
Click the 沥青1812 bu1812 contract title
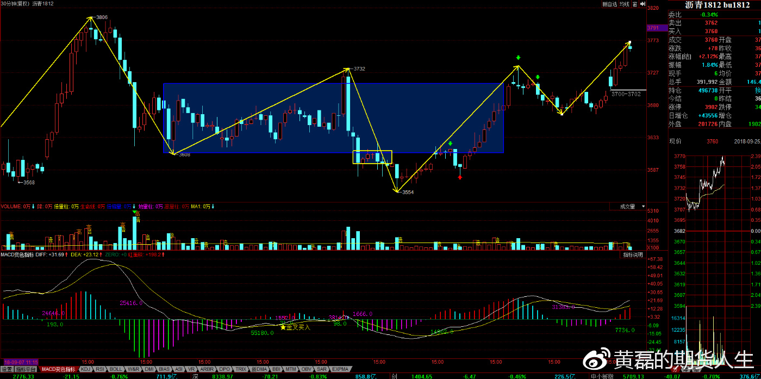coord(717,5)
